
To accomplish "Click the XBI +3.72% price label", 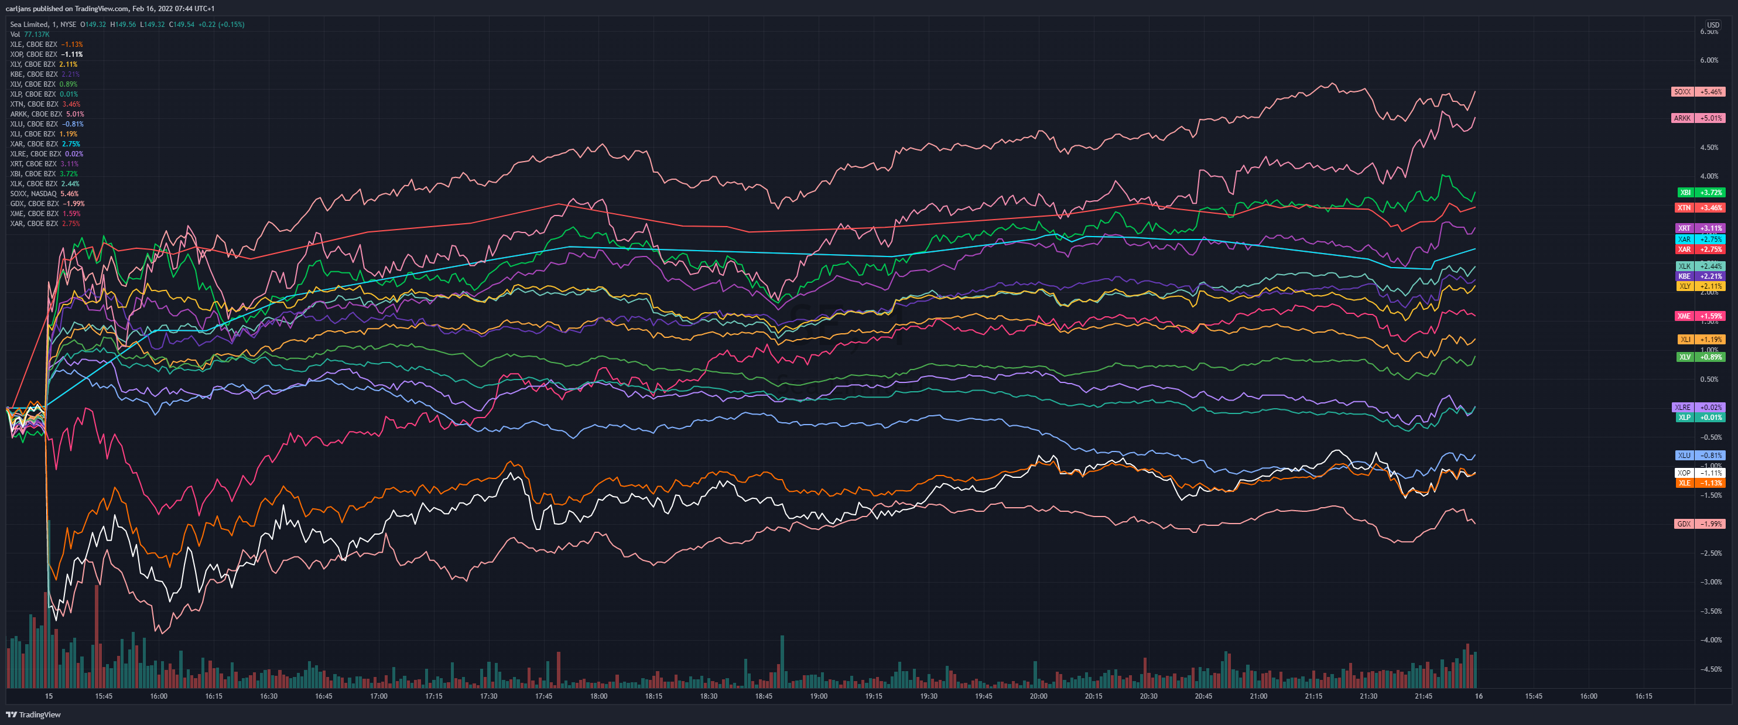I will point(1701,193).
